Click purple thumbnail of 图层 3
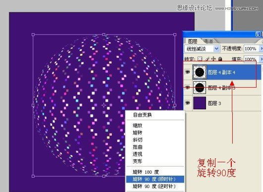The width and height of the screenshot is (263, 192). point(200,103)
